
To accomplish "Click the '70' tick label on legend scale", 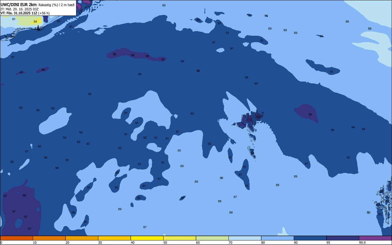I will point(230,243).
